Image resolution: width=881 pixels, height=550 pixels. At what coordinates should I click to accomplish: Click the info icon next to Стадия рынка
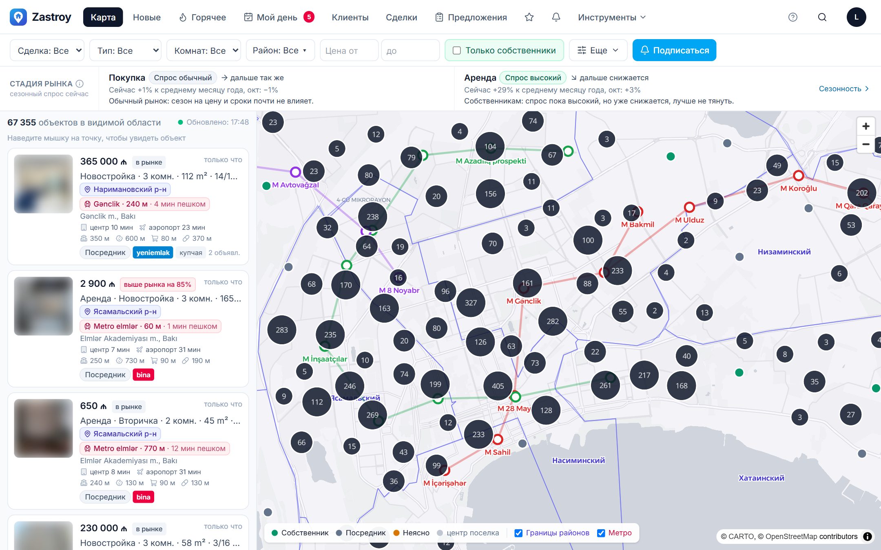point(80,84)
